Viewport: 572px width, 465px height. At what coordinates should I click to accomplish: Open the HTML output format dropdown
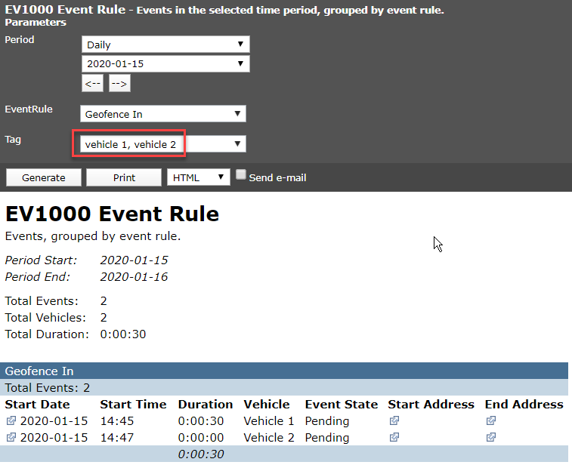pos(199,177)
